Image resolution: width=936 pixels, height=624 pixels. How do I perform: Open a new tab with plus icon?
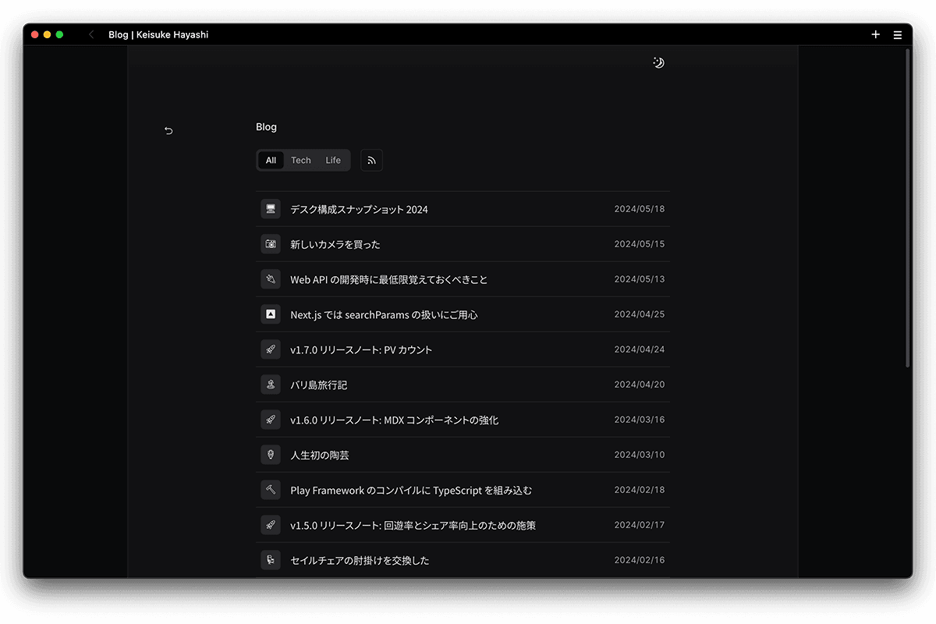(x=875, y=34)
